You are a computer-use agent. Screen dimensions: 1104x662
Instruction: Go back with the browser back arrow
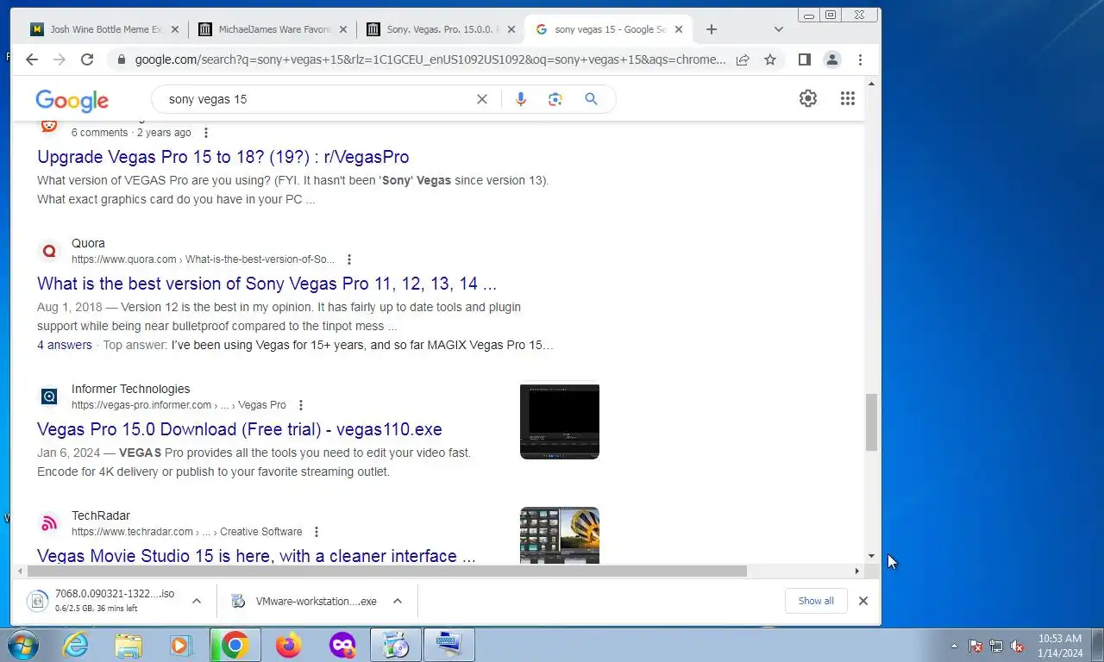point(32,59)
